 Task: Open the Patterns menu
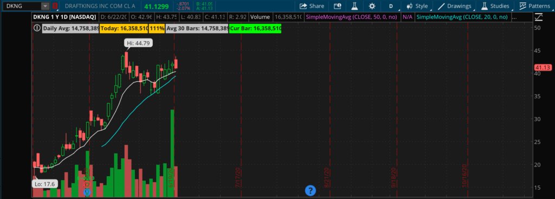click(534, 6)
